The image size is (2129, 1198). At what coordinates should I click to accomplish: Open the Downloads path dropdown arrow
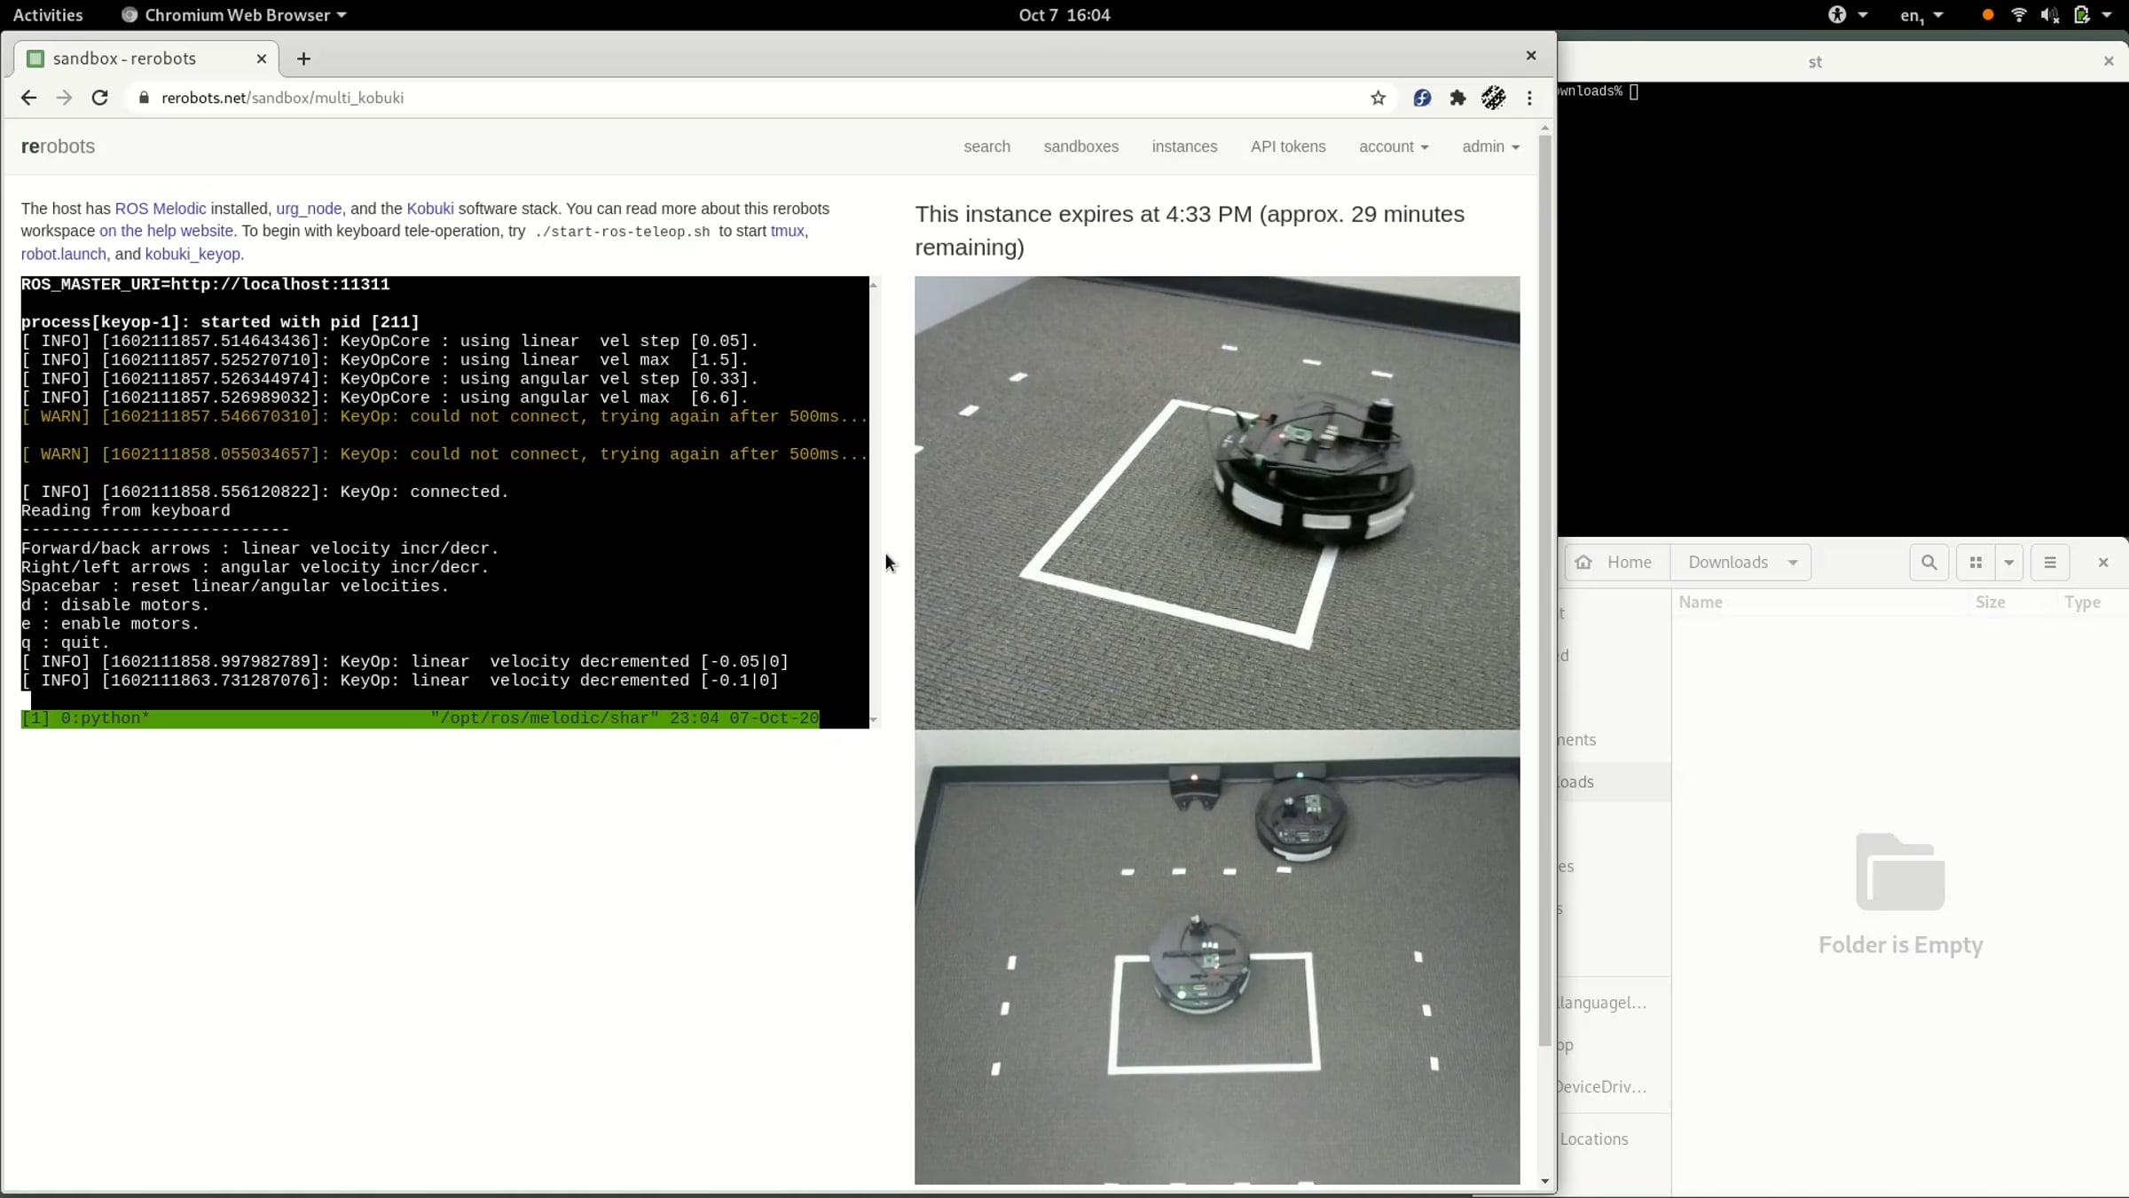click(x=1793, y=563)
